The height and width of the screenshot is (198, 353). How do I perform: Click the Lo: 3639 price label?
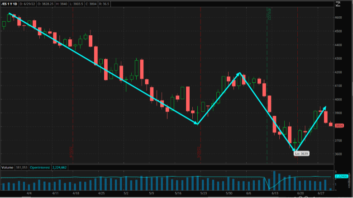[301, 154]
